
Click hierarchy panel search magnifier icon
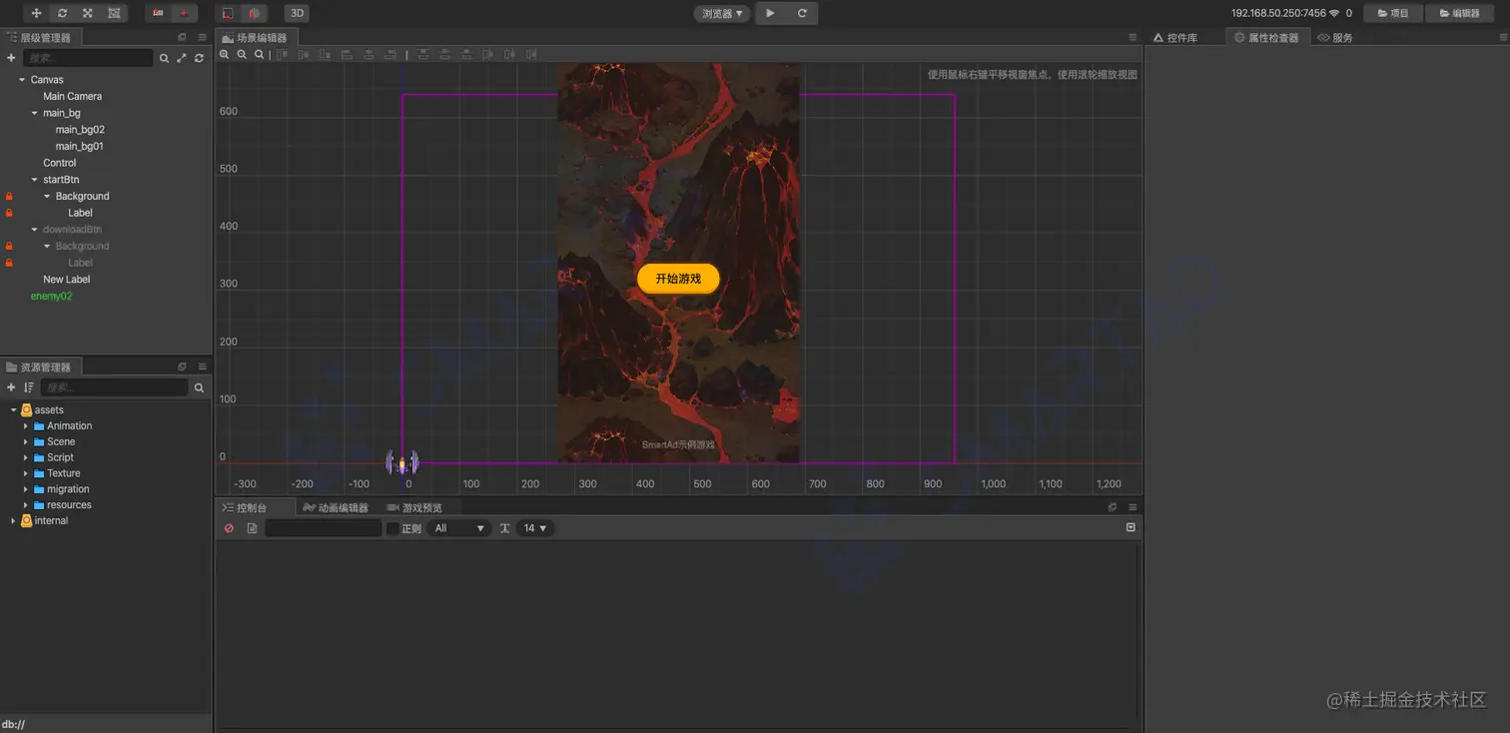165,59
